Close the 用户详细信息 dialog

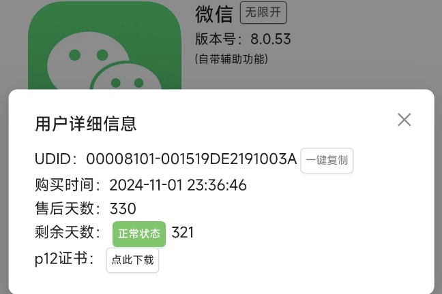(x=404, y=120)
